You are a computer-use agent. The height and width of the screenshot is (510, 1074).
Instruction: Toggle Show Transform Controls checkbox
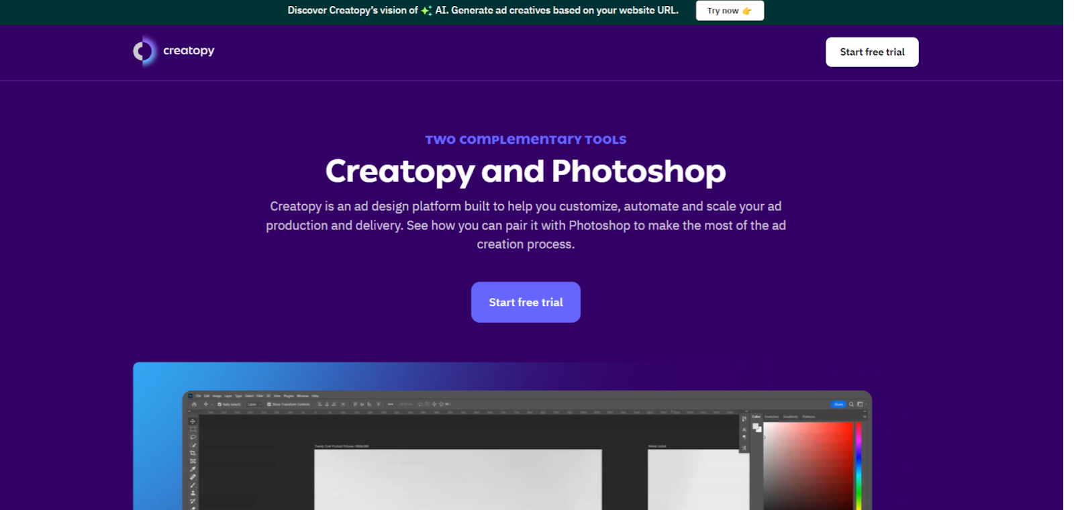[x=269, y=404]
